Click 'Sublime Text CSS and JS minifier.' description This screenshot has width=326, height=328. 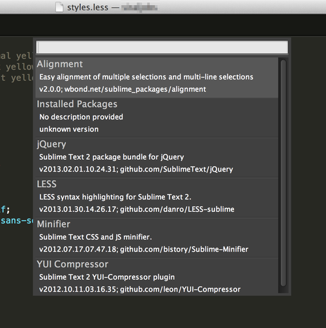pos(95,237)
